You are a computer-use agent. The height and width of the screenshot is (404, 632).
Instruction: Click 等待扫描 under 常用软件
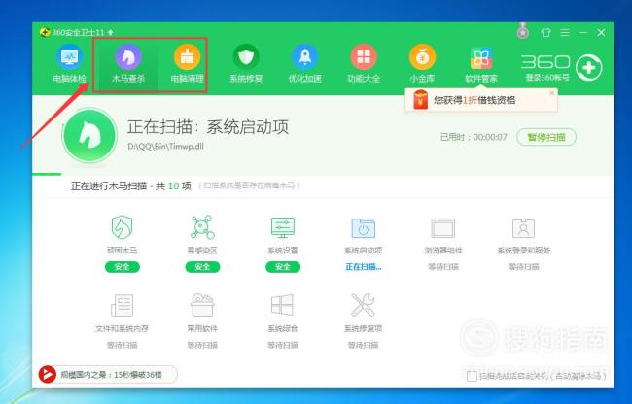[202, 346]
